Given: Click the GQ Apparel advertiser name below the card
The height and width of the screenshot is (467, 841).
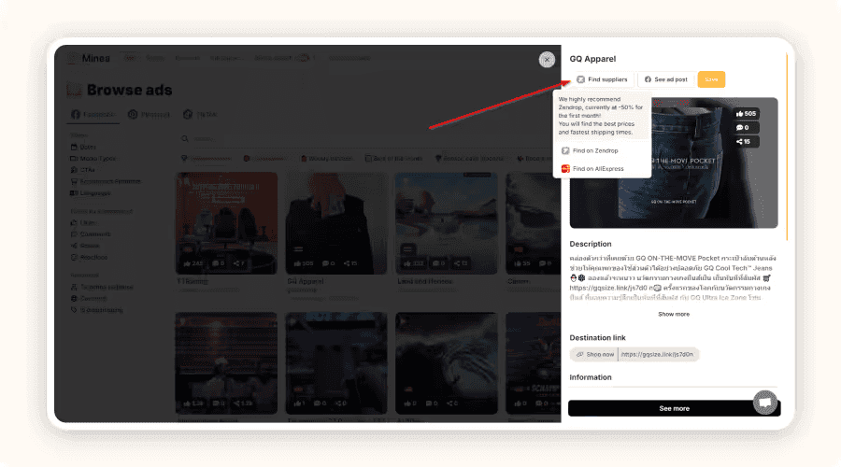Looking at the screenshot, I should pos(306,281).
